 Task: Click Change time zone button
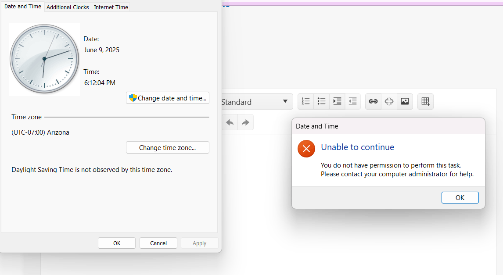168,147
